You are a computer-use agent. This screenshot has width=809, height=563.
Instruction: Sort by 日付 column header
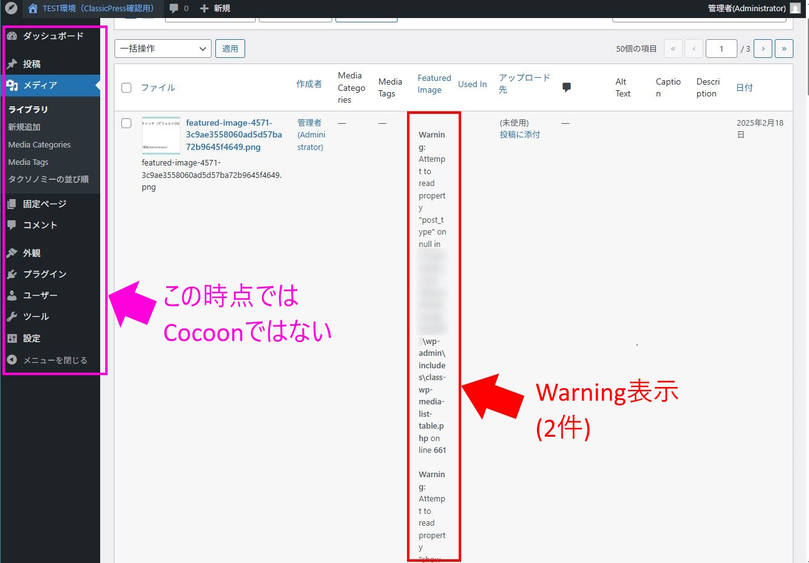click(x=744, y=88)
